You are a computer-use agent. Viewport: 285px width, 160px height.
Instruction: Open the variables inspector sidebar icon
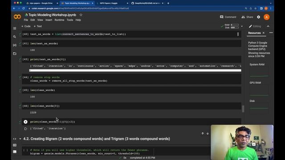15,45
